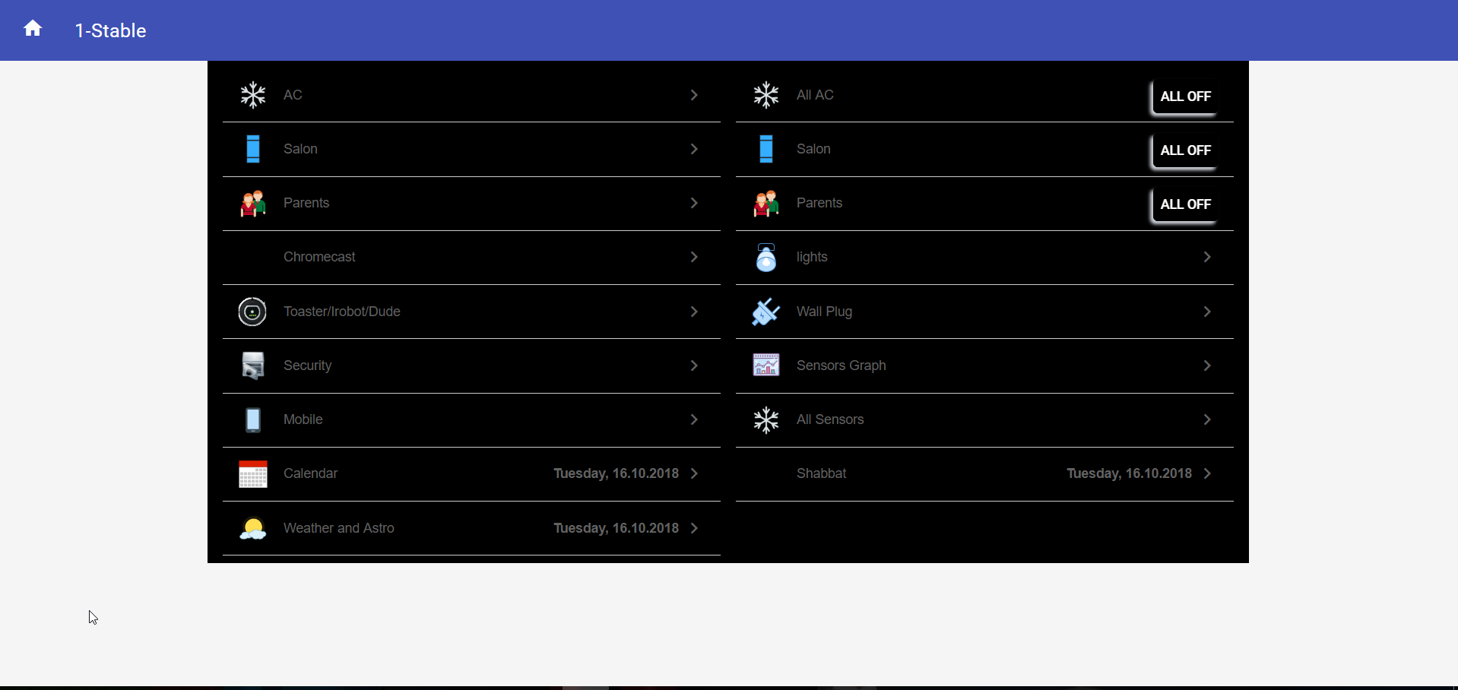Viewport: 1458px width, 690px height.
Task: Select the lights label
Action: pyautogui.click(x=812, y=257)
